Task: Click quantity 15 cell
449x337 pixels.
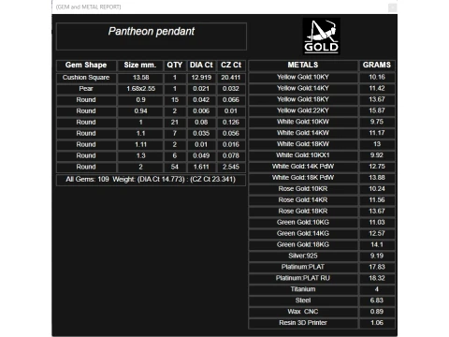Action: (175, 100)
